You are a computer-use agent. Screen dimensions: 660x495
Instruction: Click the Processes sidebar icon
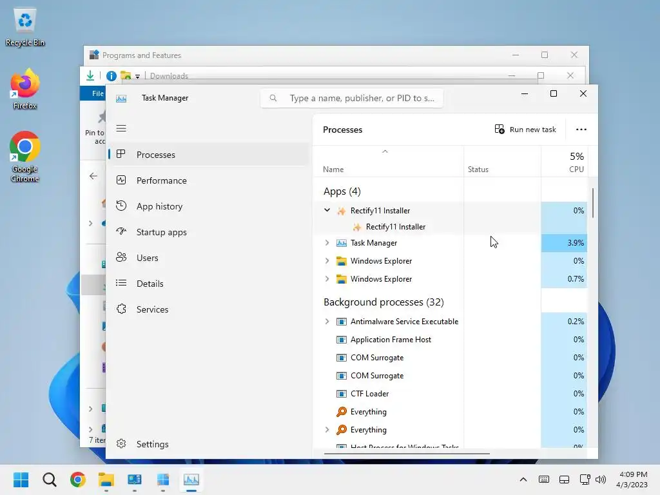coord(121,154)
